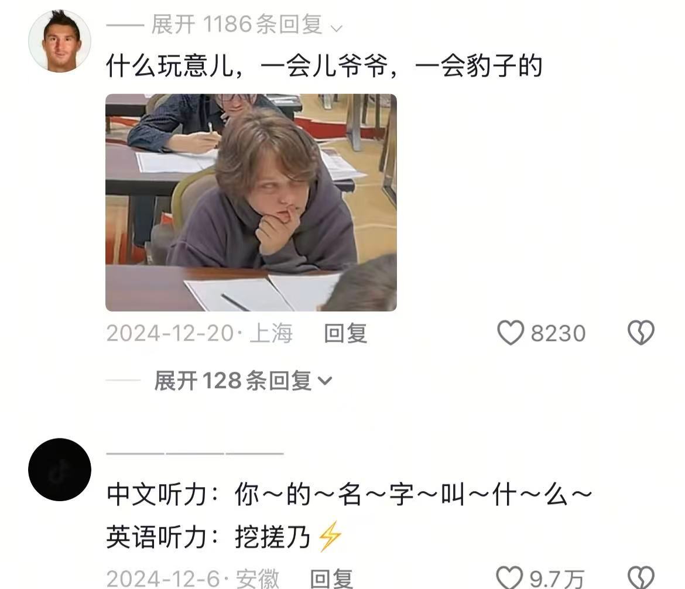The image size is (685, 589).
Task: Dislike the 2024-12-20 Shanghai comment
Action: pyautogui.click(x=641, y=333)
